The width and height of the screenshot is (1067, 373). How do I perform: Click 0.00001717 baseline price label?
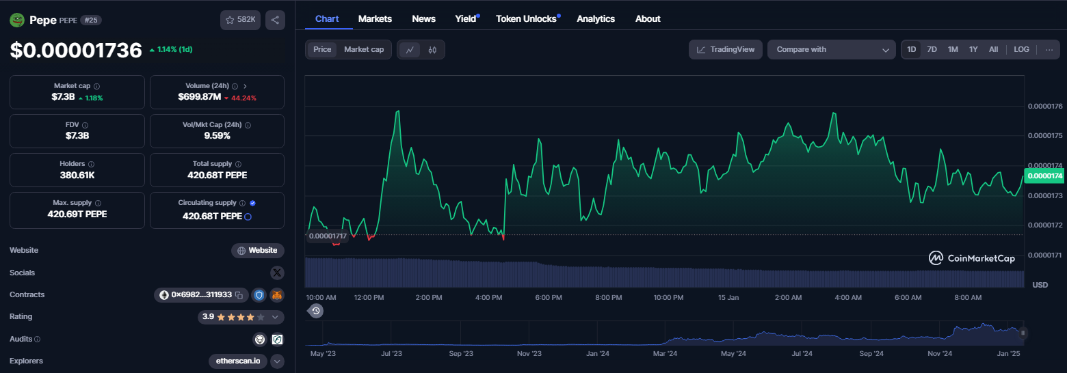[327, 236]
